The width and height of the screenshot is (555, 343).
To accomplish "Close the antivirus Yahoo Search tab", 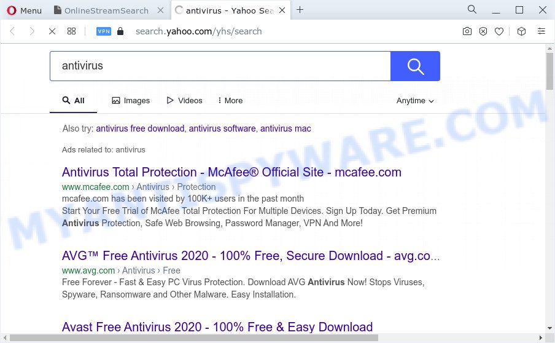I will [x=282, y=10].
